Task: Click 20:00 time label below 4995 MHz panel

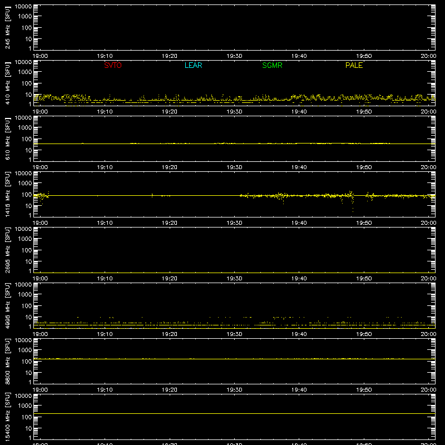Action: (428, 334)
